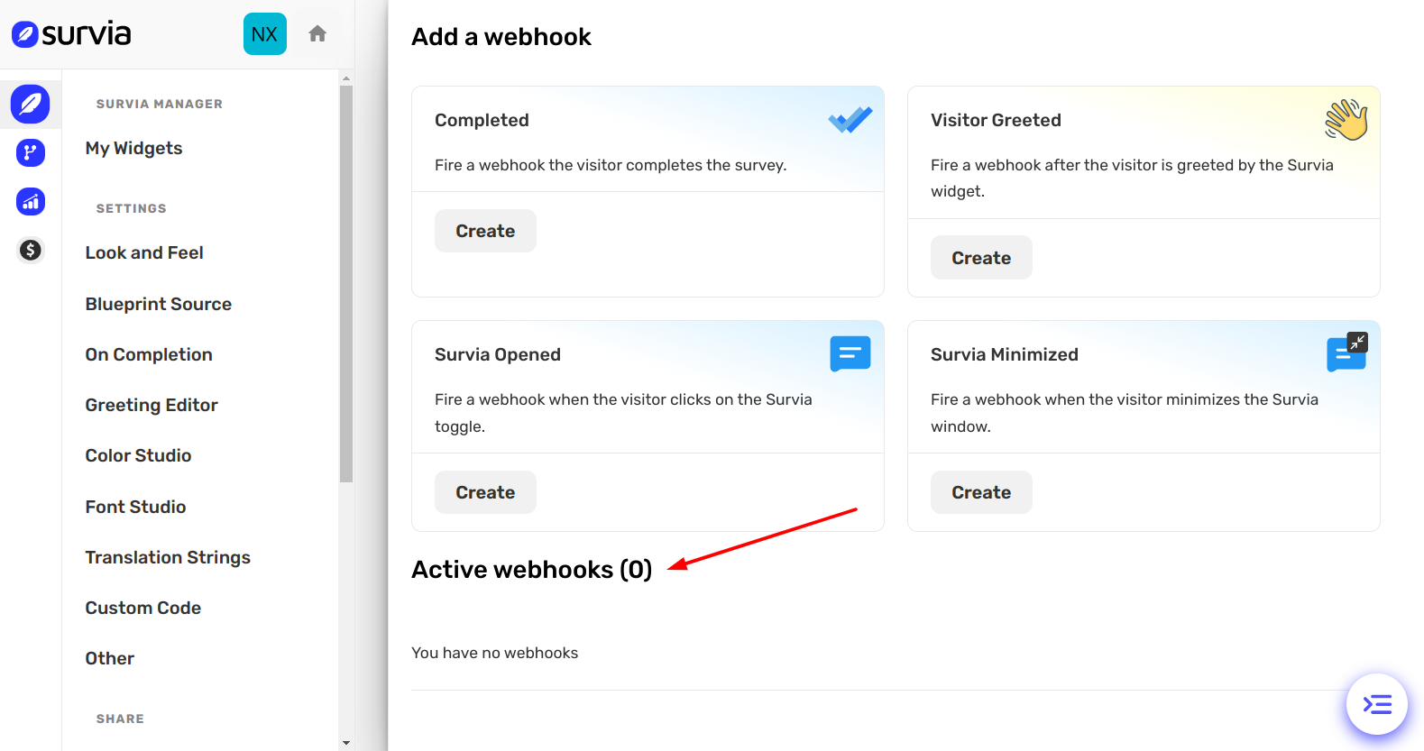Create a Visitor Greeted webhook
Screen dimensions: 1424x751
(981, 258)
